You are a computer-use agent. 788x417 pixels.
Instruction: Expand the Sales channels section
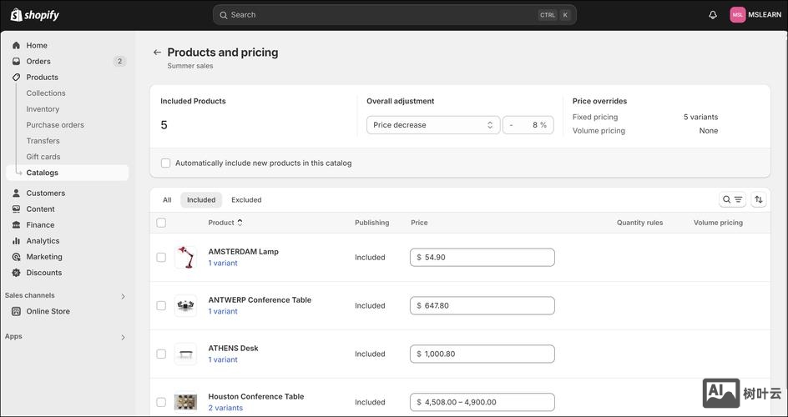point(123,296)
